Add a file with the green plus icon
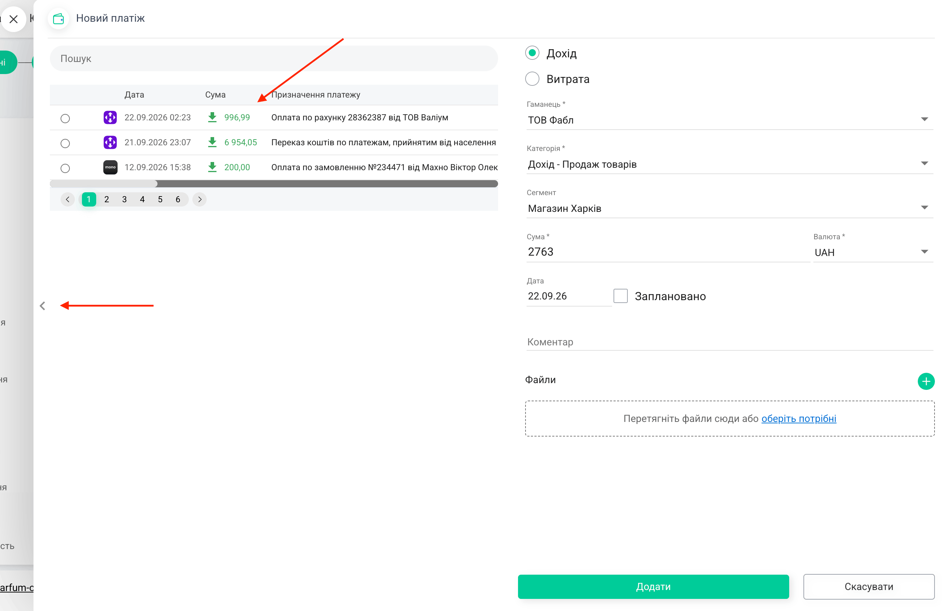The width and height of the screenshot is (947, 611). coord(926,381)
